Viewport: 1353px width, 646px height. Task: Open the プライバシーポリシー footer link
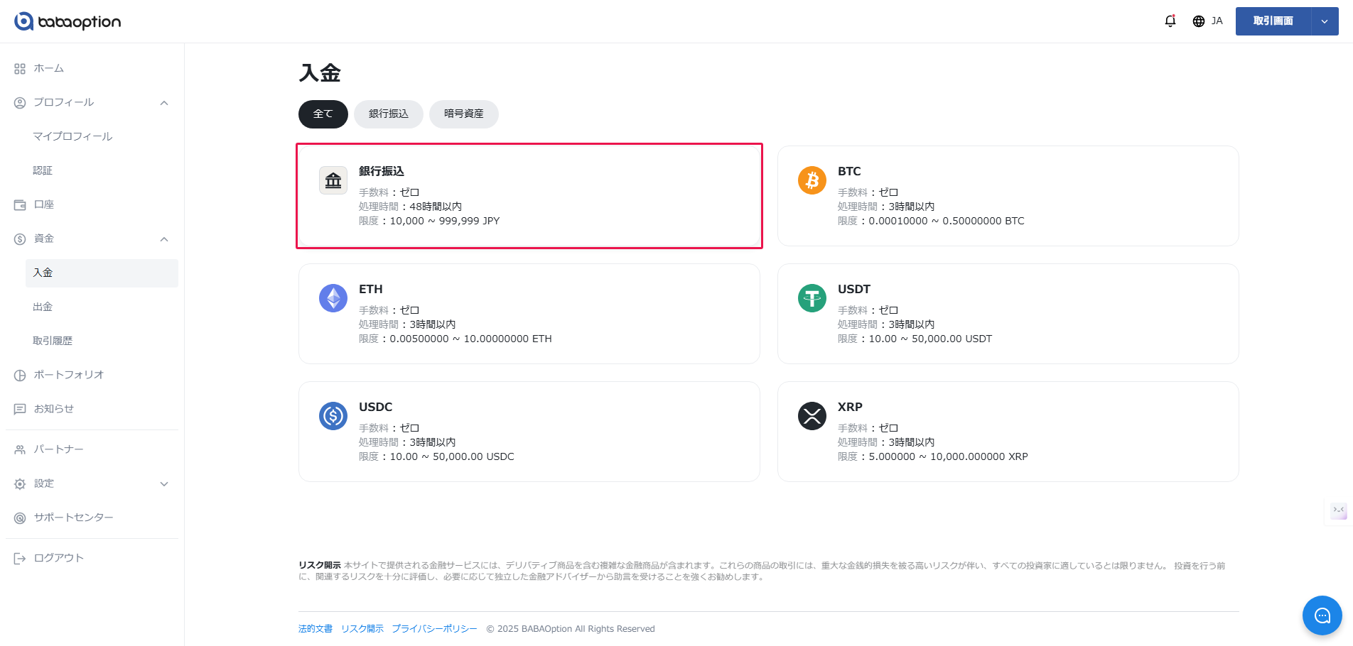pyautogui.click(x=434, y=629)
